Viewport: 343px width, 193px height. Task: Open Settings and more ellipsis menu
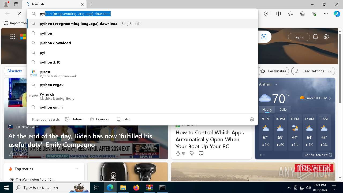click(x=326, y=14)
